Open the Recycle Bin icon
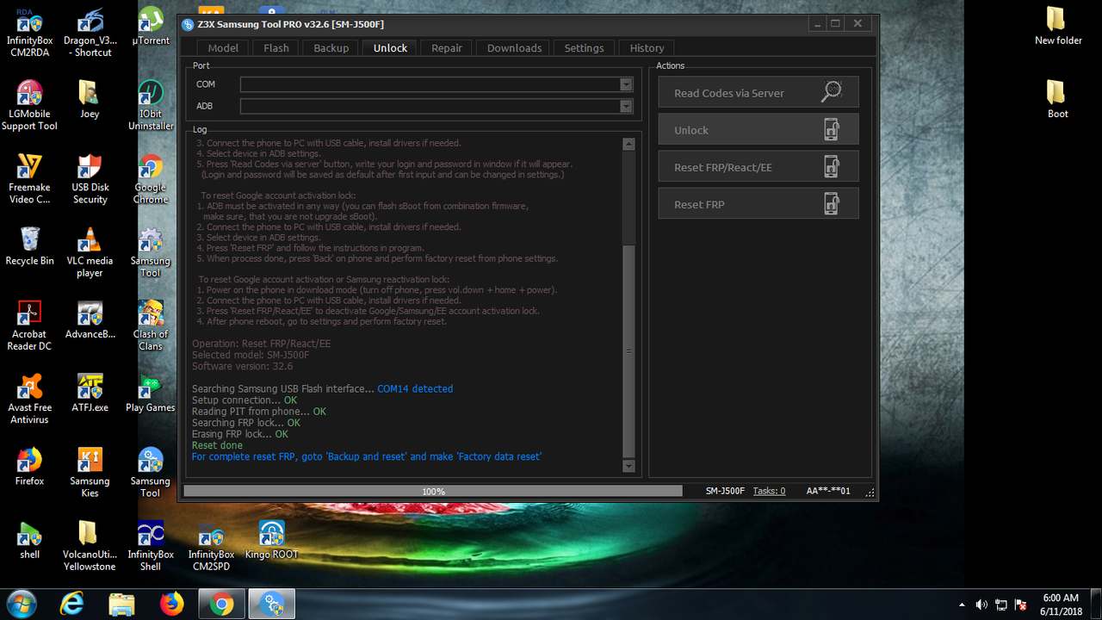1102x620 pixels. coord(29,246)
